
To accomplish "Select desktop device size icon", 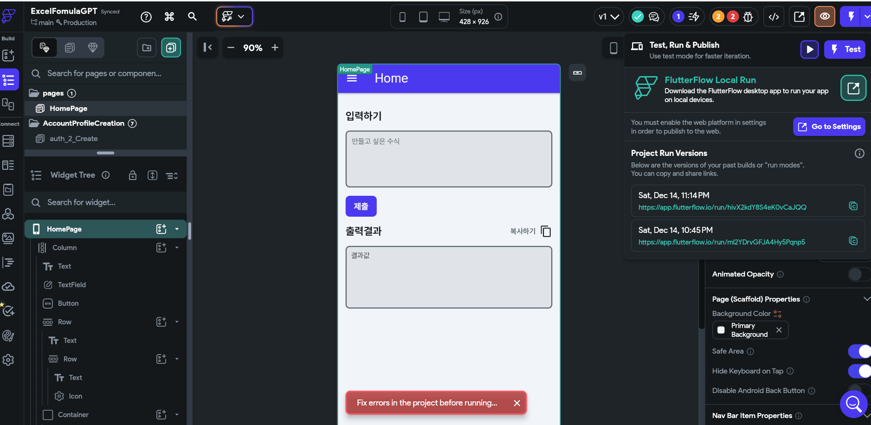I will point(444,17).
